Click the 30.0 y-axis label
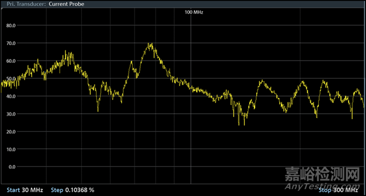Viewport: 366px width, 196px height. (11, 114)
